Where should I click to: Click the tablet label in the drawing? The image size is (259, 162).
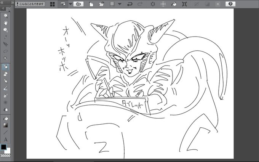point(133,104)
